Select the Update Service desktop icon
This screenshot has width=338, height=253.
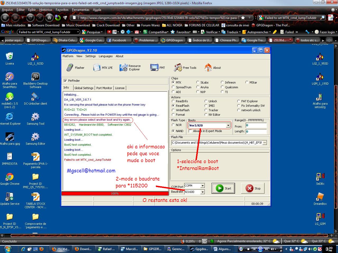pos(10,199)
